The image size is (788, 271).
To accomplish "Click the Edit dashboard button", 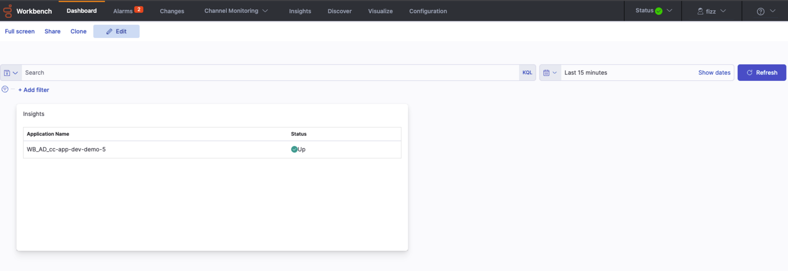I will click(x=116, y=32).
